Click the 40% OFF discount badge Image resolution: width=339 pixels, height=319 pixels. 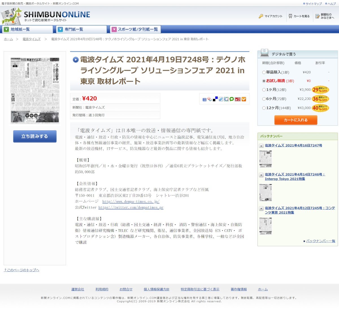(x=320, y=108)
